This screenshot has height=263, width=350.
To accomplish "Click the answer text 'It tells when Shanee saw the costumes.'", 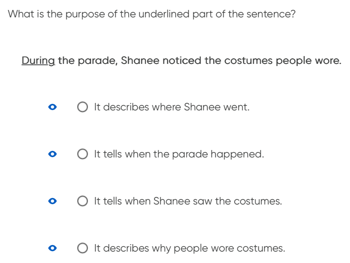I will coord(188,201).
